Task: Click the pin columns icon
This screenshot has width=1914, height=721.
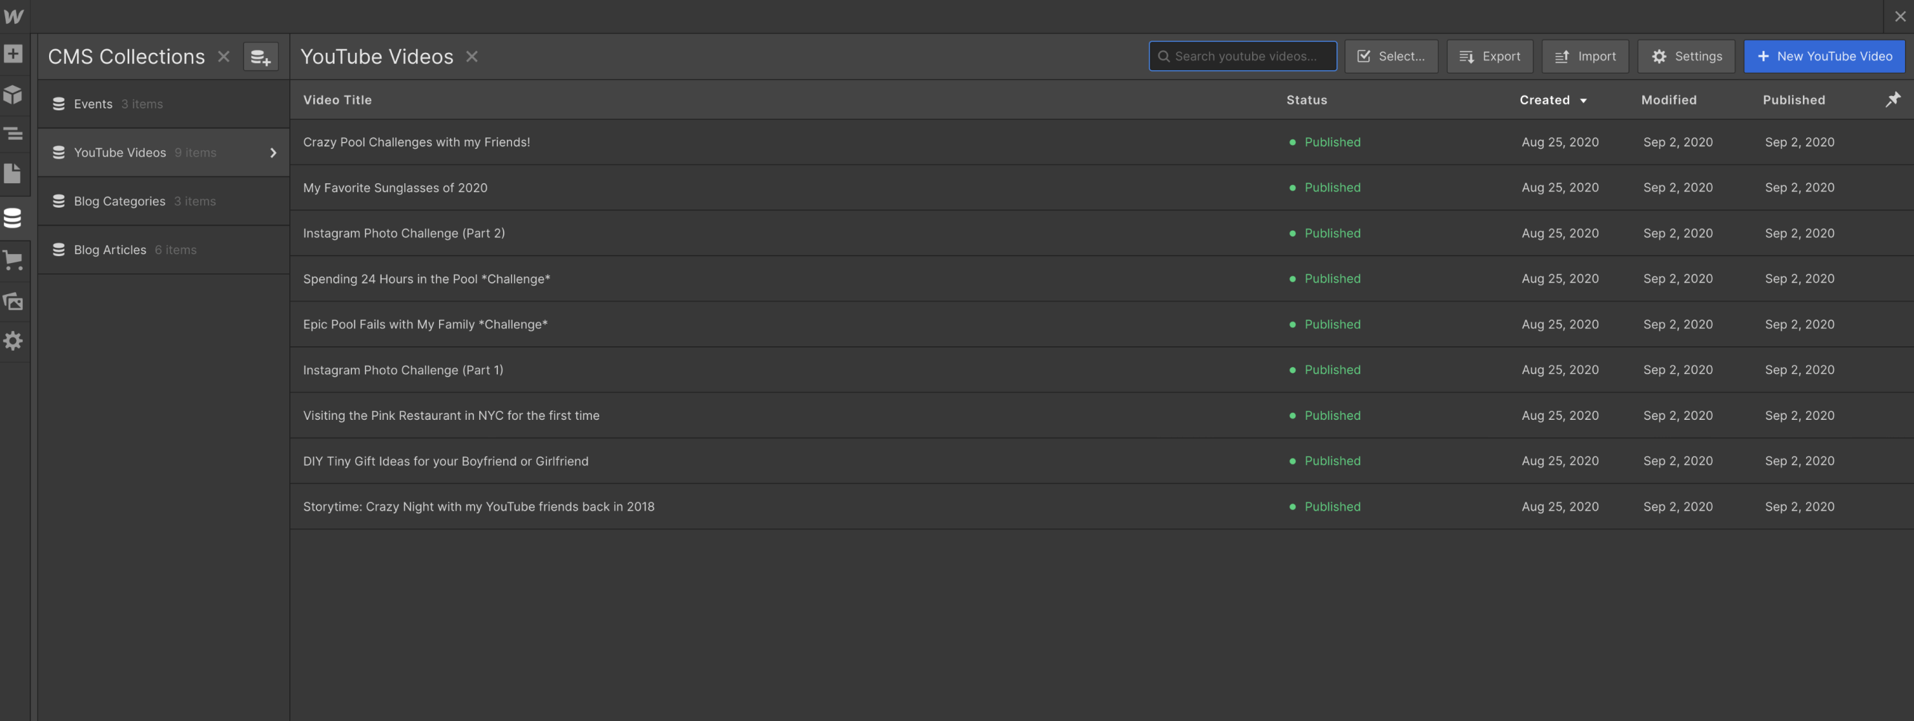Action: [1893, 99]
